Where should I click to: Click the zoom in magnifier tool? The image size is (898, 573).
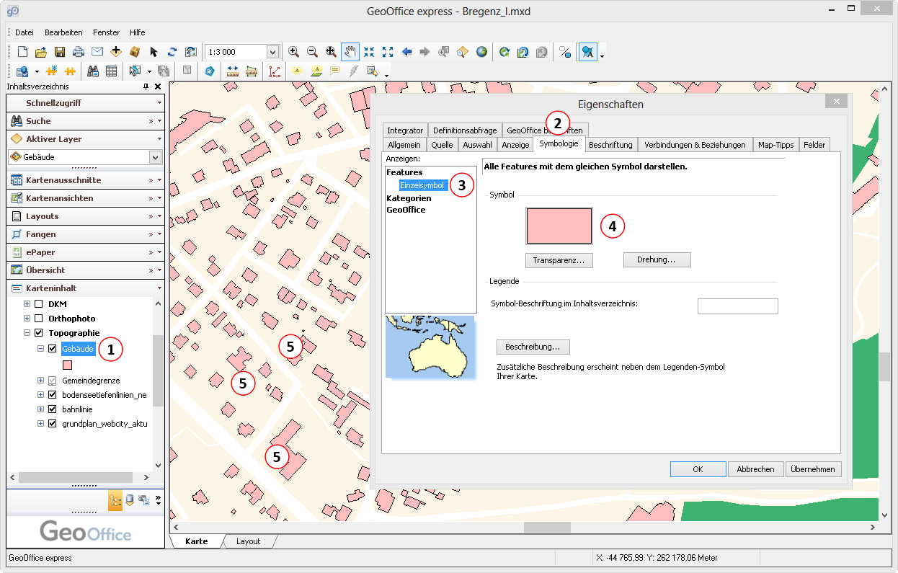pyautogui.click(x=293, y=52)
